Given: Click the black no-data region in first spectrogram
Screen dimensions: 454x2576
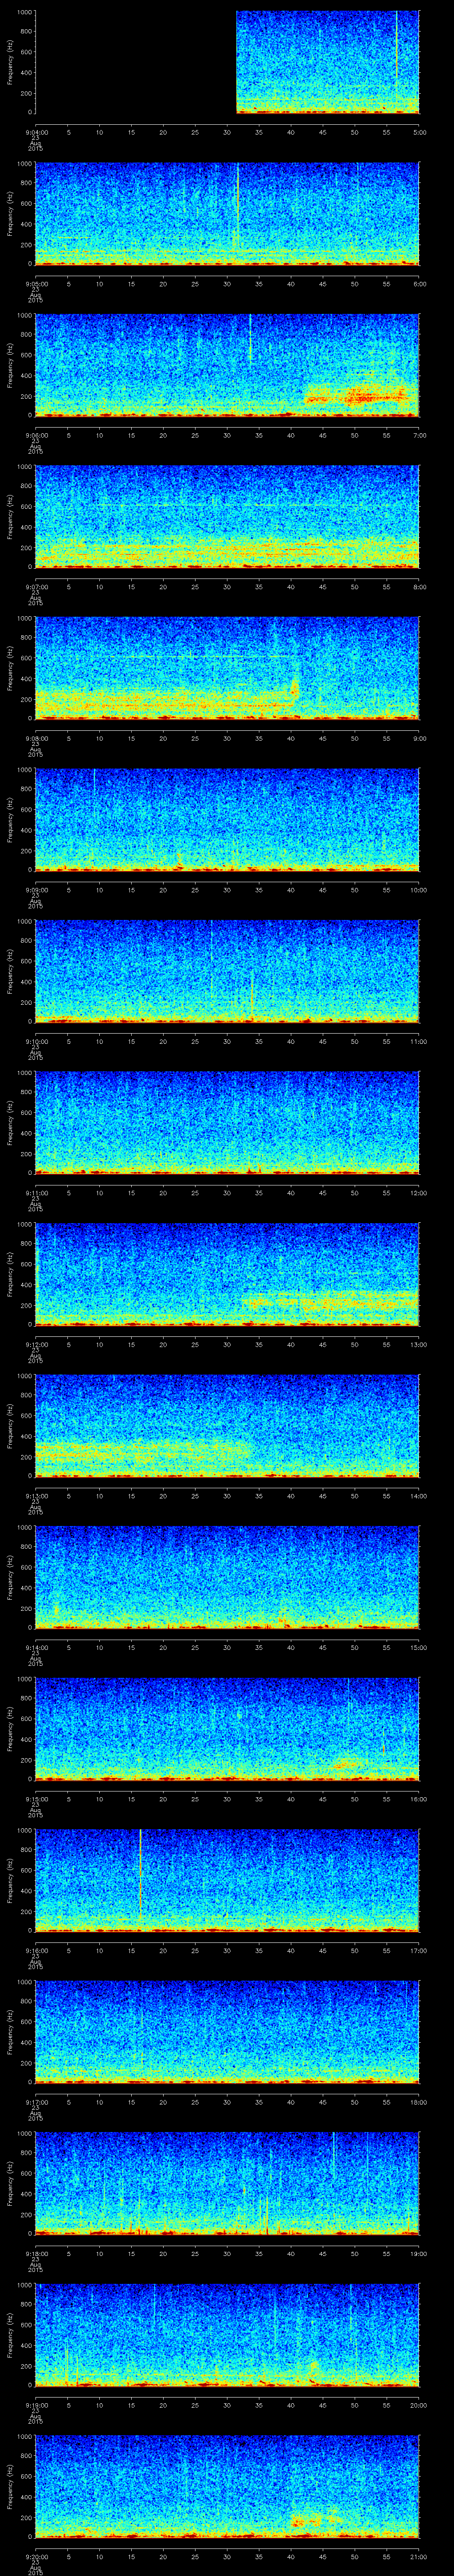Looking at the screenshot, I should [x=136, y=62].
